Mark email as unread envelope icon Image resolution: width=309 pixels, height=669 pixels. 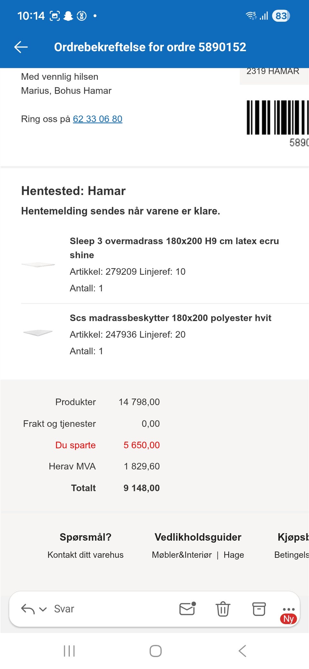188,609
